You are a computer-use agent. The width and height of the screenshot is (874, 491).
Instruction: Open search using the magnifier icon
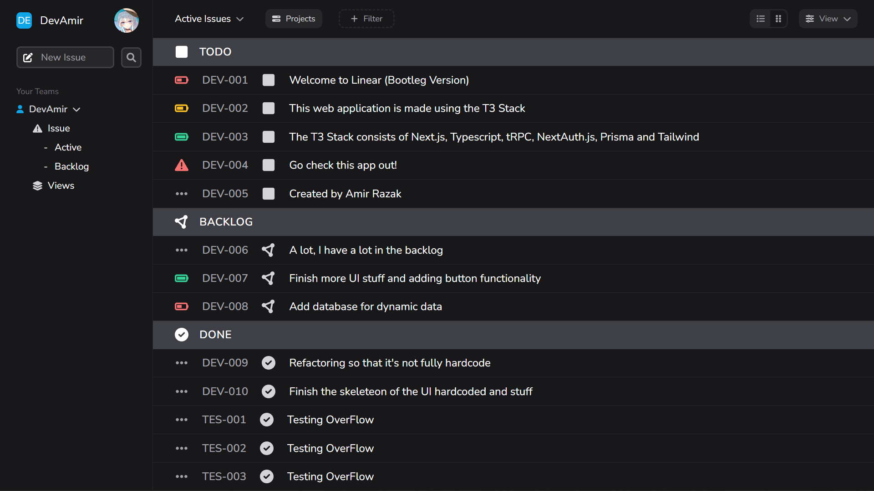[x=131, y=57]
